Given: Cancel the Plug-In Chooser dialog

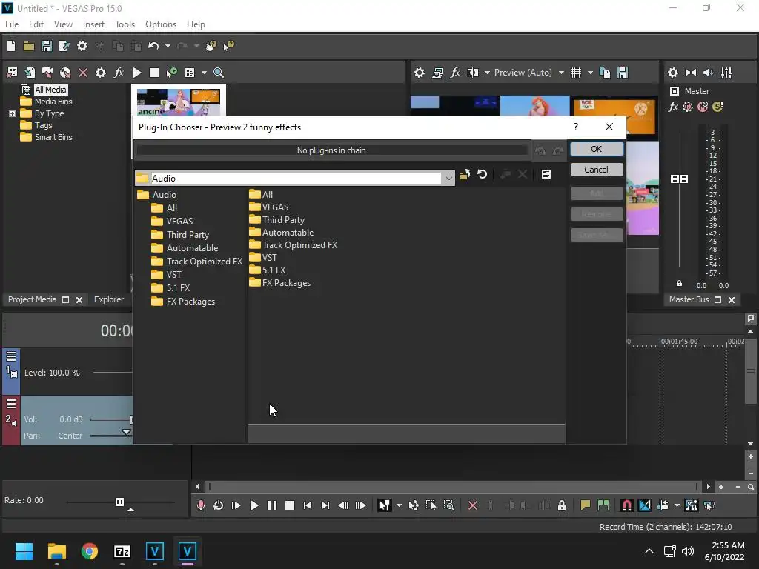Looking at the screenshot, I should tap(597, 170).
